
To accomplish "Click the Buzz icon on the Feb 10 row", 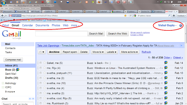I will (x=166, y=73).
